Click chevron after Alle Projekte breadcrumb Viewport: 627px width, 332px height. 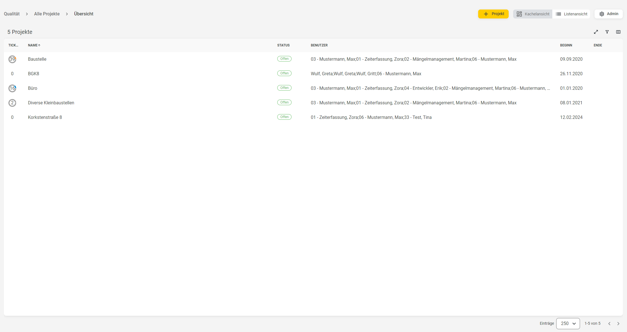tap(67, 14)
